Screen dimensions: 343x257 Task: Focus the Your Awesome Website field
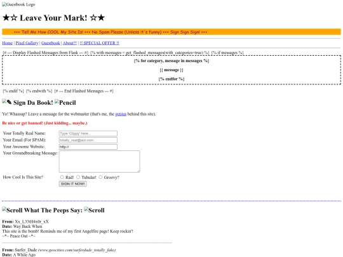pyautogui.click(x=88, y=147)
